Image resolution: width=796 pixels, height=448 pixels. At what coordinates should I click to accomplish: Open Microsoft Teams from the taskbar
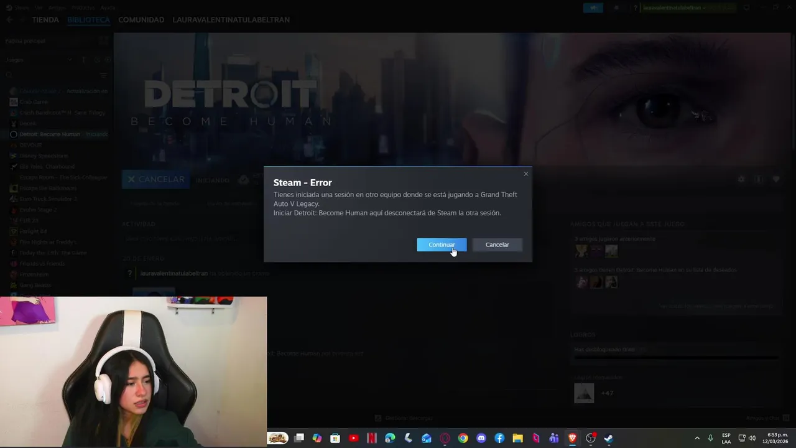pyautogui.click(x=554, y=438)
